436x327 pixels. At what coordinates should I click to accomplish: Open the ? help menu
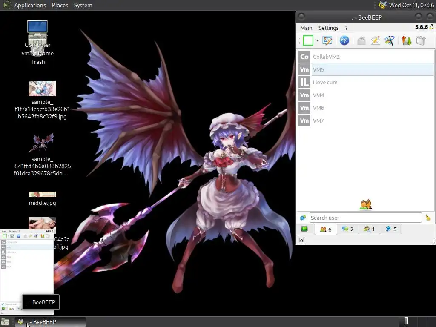[x=346, y=28]
